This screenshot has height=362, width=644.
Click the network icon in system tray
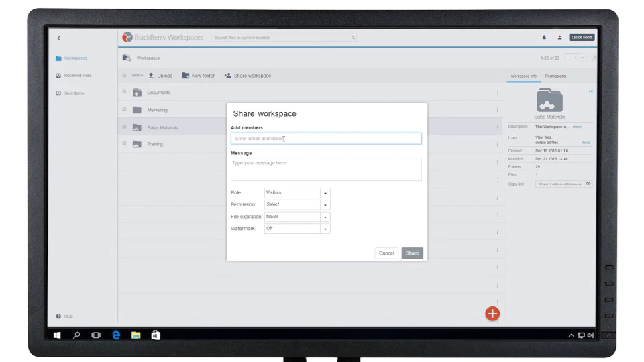click(581, 335)
